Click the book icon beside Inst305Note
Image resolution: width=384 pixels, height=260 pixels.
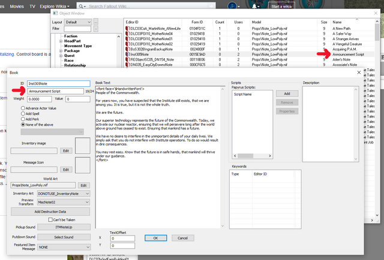tap(127, 55)
